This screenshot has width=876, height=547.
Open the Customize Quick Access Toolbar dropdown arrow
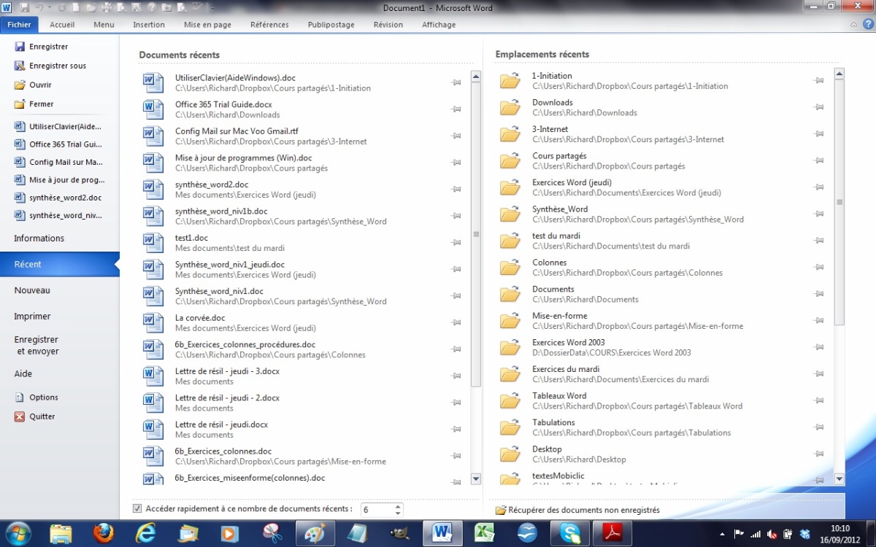click(212, 8)
